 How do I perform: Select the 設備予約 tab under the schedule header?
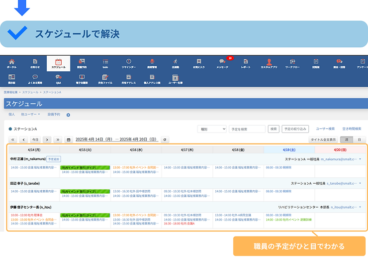click(54, 115)
